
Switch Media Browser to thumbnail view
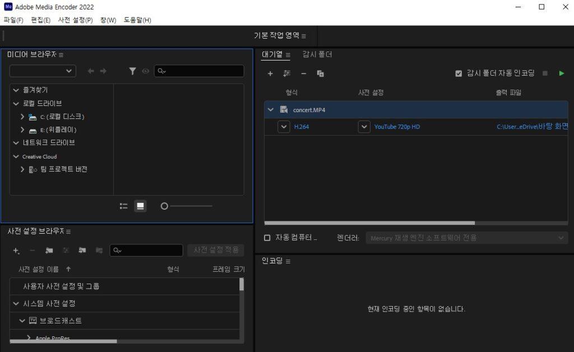[x=140, y=206]
